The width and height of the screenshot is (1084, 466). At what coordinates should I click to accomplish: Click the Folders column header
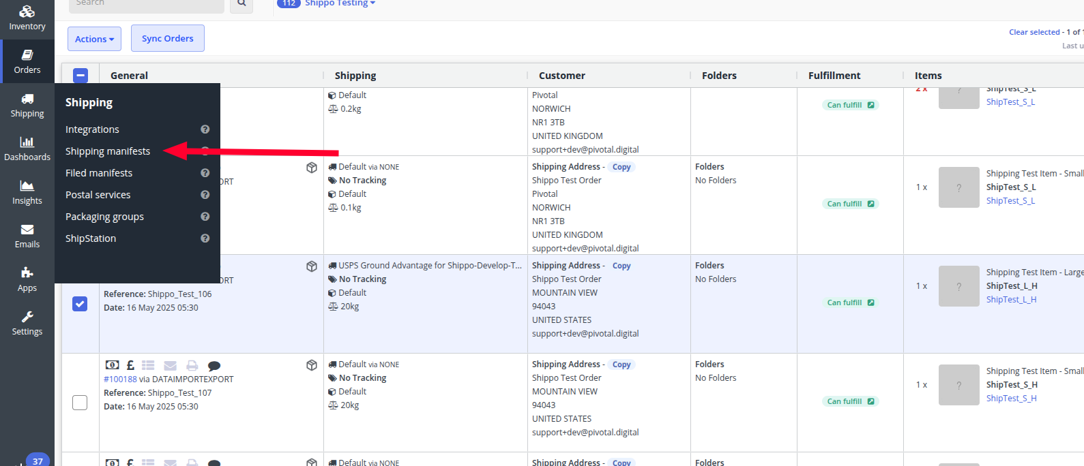pyautogui.click(x=719, y=76)
